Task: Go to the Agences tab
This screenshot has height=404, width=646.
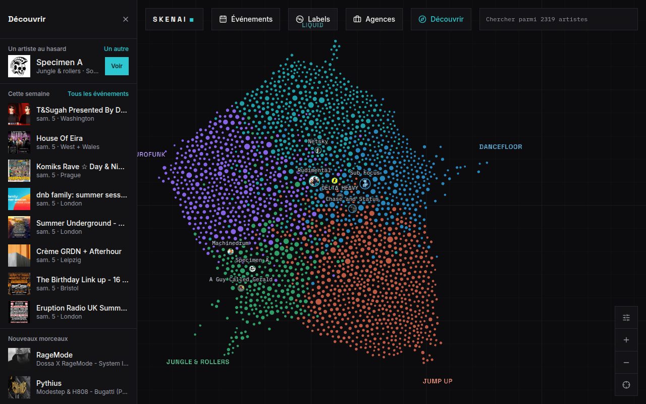Action: pos(374,19)
